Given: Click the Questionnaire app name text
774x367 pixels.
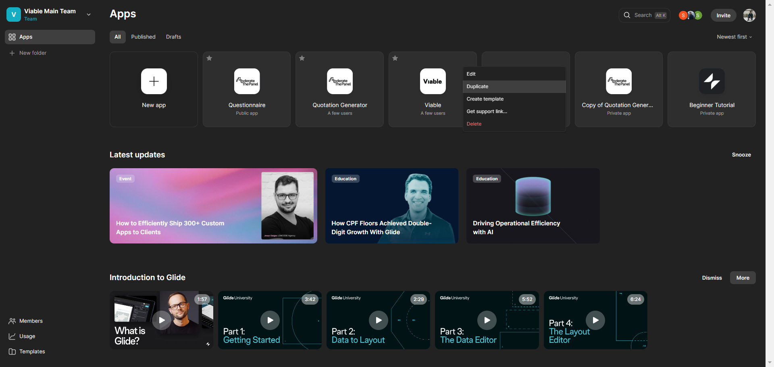Looking at the screenshot, I should pyautogui.click(x=247, y=105).
